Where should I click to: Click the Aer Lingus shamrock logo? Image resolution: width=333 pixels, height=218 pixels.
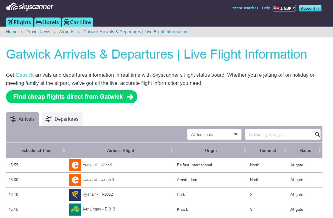coord(75,210)
